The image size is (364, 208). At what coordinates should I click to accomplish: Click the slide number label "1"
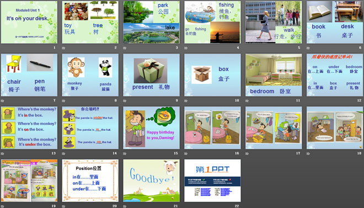pyautogui.click(x=55, y=48)
